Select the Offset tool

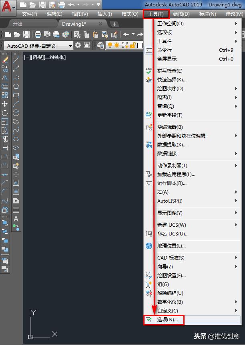coord(5,86)
